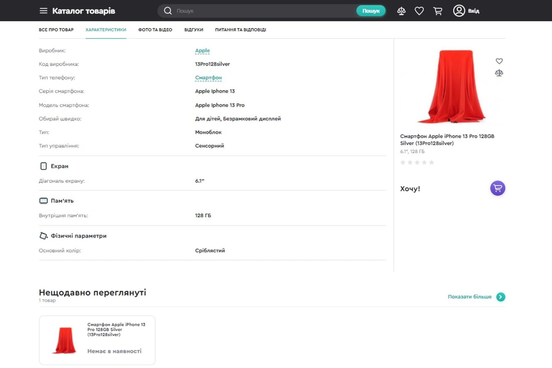
Task: Click the Сенсорний control type value
Action: pyautogui.click(x=209, y=146)
